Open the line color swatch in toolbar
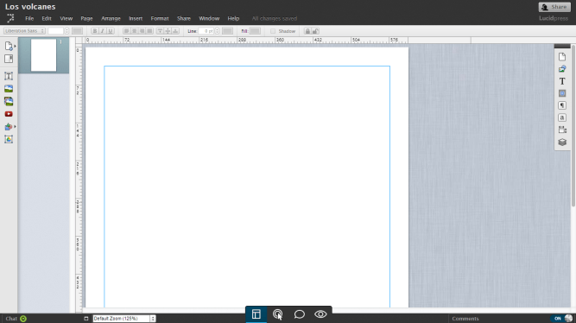 (x=227, y=31)
